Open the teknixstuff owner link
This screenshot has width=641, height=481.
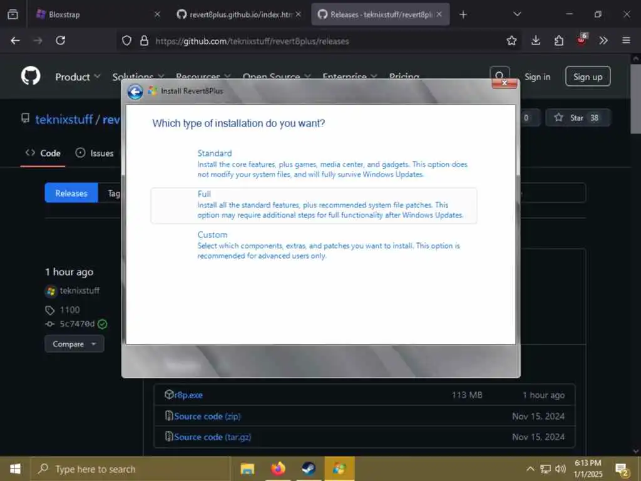point(64,120)
